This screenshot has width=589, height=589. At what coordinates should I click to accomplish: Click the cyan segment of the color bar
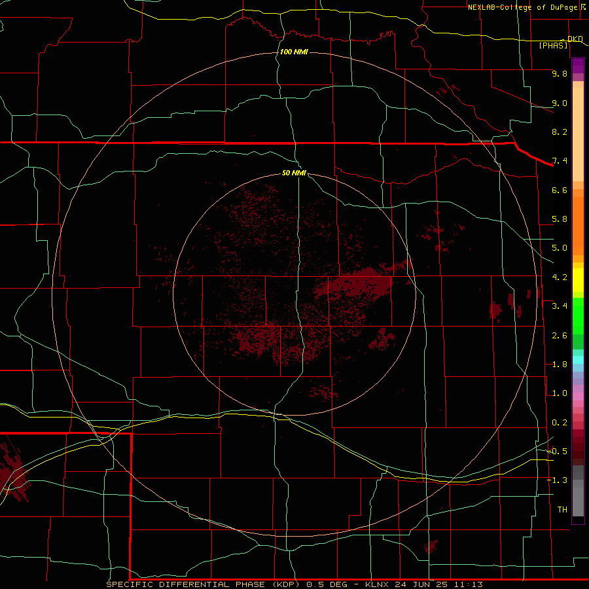click(578, 360)
